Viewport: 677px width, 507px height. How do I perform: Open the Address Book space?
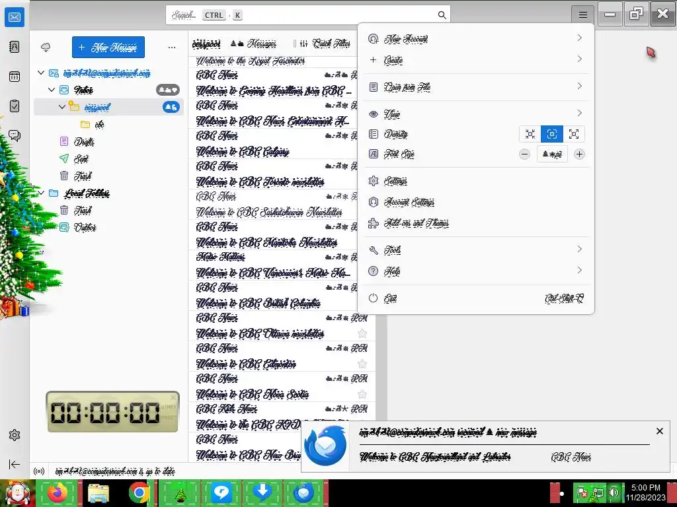(15, 47)
